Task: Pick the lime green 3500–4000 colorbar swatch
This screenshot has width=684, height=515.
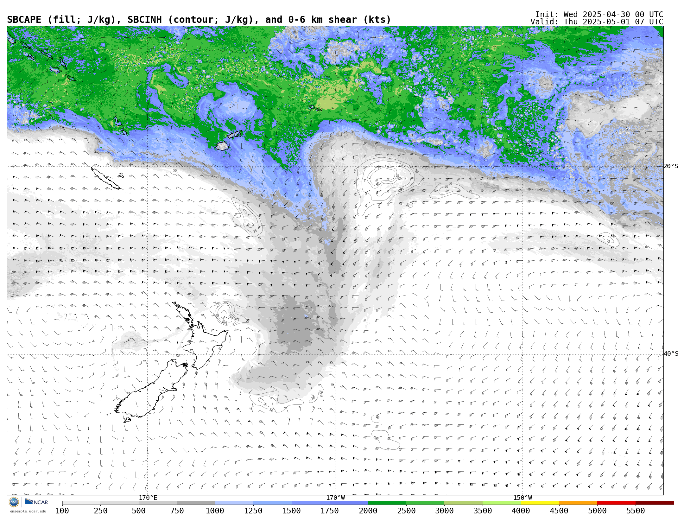Action: click(x=502, y=503)
